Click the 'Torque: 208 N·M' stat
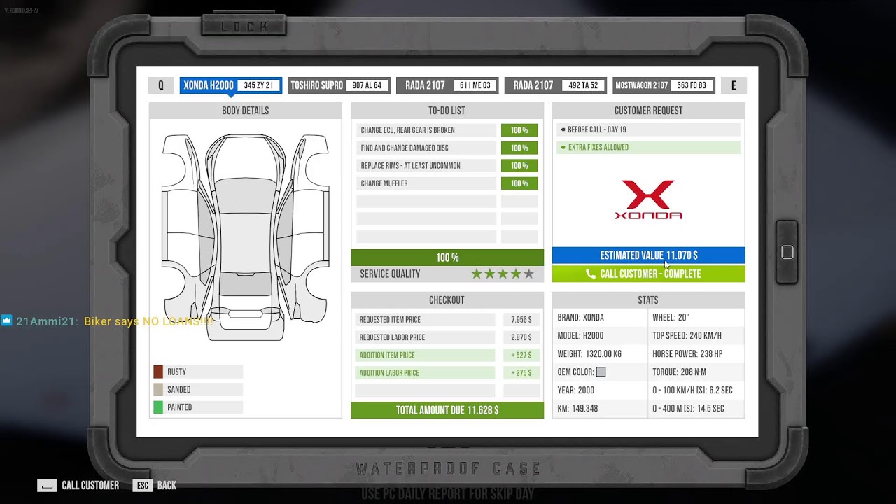The height and width of the screenshot is (504, 896). [679, 372]
